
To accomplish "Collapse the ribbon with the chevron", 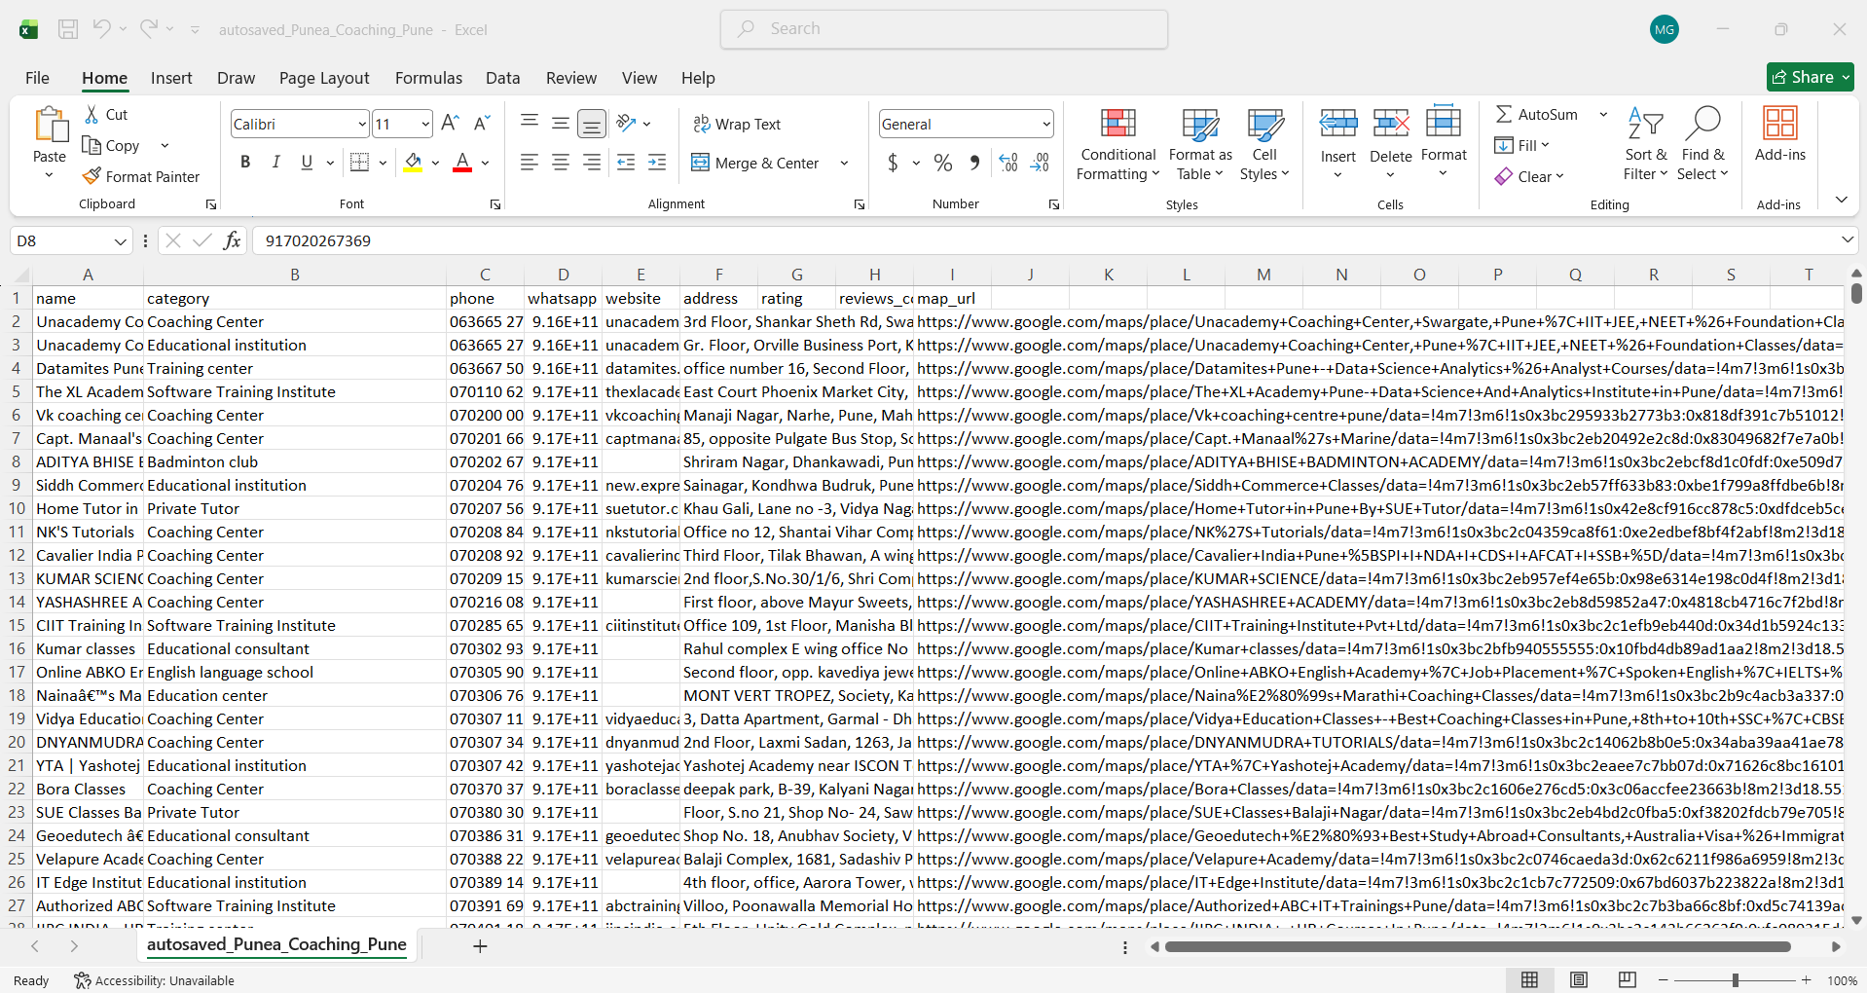I will tap(1841, 200).
